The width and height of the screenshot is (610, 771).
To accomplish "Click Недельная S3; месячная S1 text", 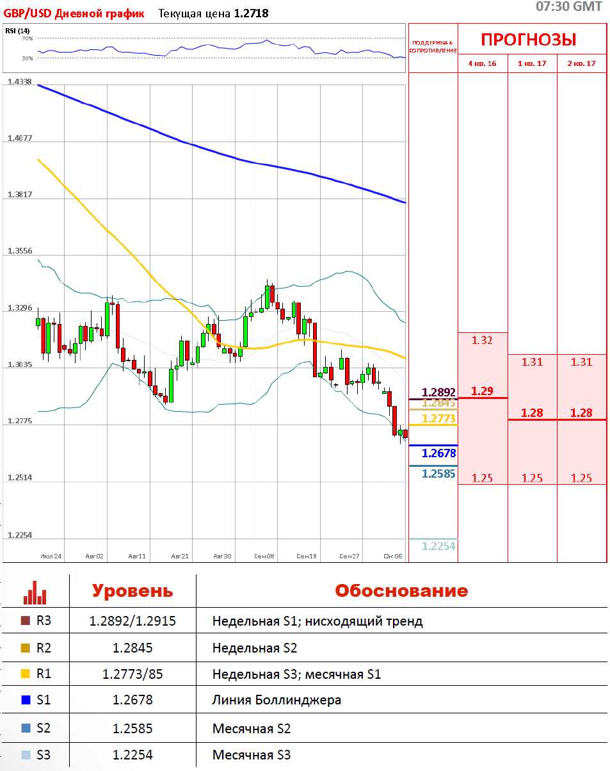I will 297,674.
